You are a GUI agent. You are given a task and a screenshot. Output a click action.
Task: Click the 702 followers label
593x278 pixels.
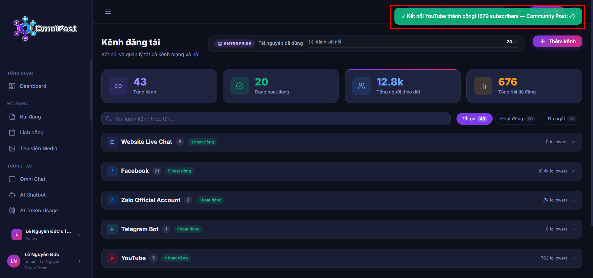click(554, 258)
